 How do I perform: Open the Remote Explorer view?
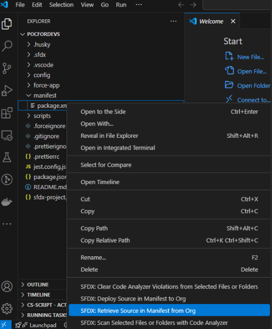(7, 135)
